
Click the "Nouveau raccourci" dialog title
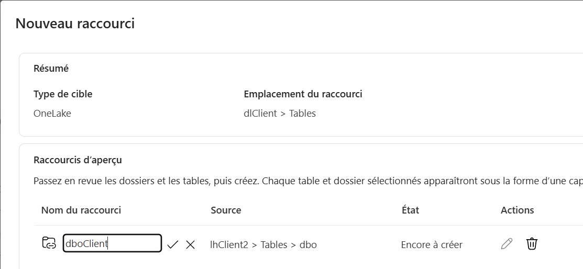[75, 23]
